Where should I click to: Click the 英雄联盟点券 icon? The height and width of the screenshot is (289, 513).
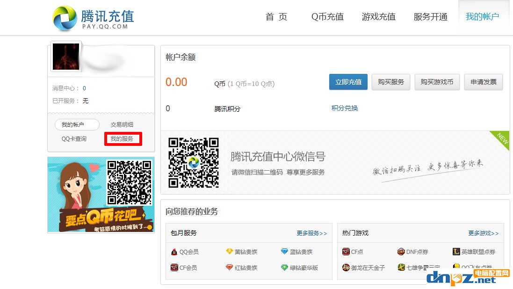[x=456, y=252]
